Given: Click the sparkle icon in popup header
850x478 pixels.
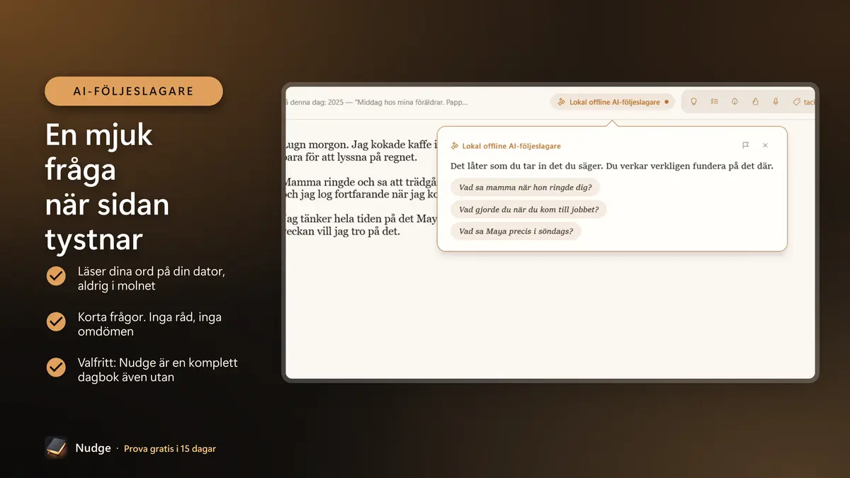Looking at the screenshot, I should (455, 146).
